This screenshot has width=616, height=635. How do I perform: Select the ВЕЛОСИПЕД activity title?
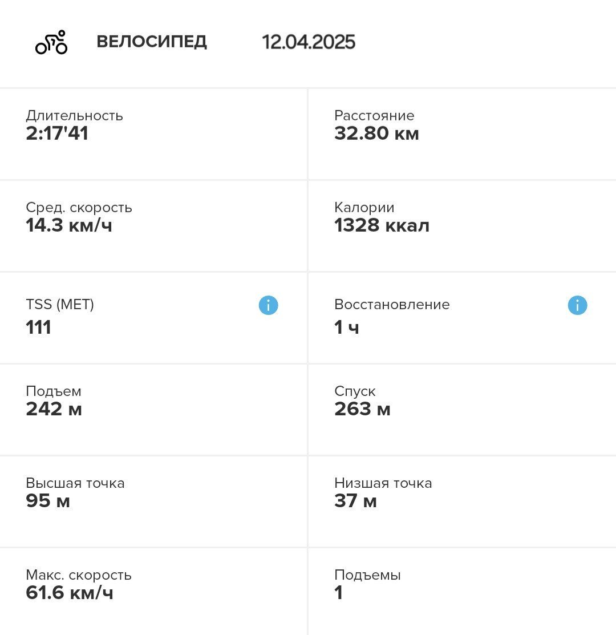pyautogui.click(x=152, y=42)
